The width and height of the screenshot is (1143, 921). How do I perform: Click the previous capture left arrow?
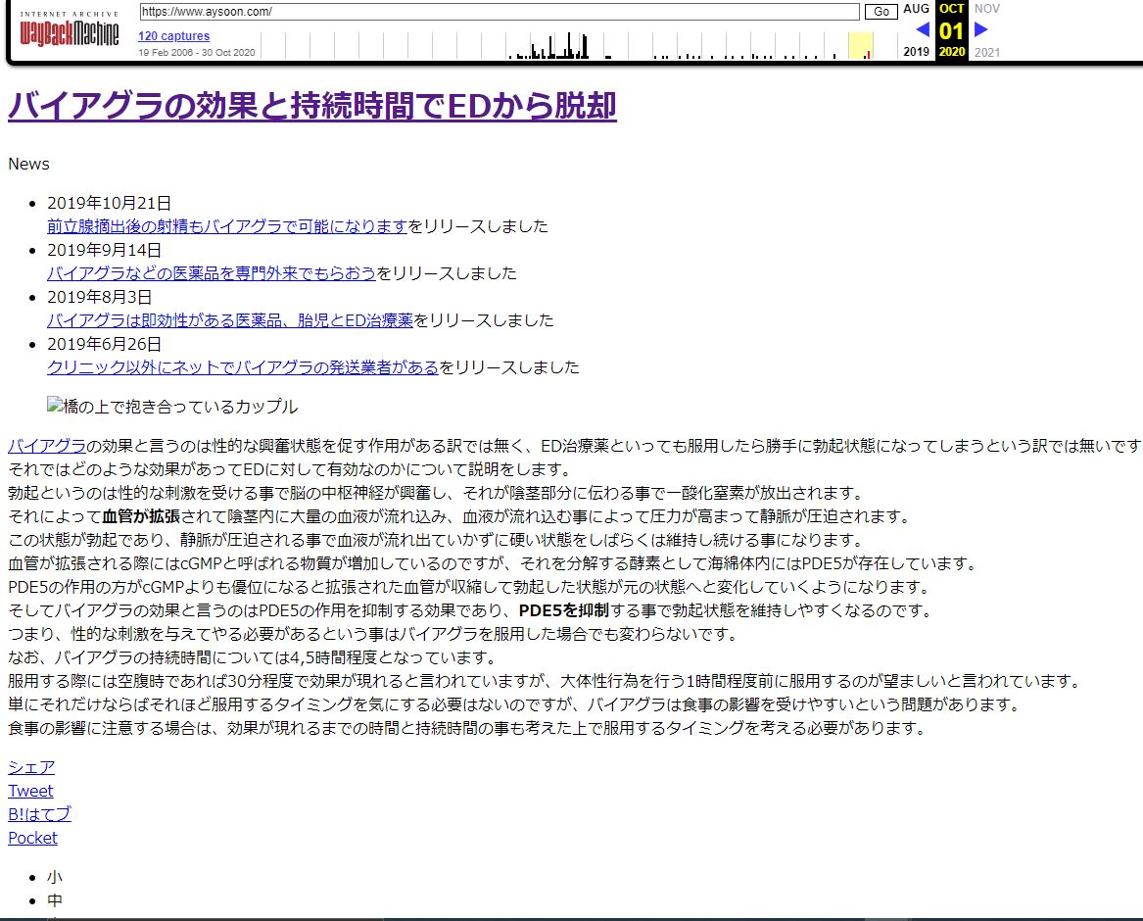[x=923, y=29]
